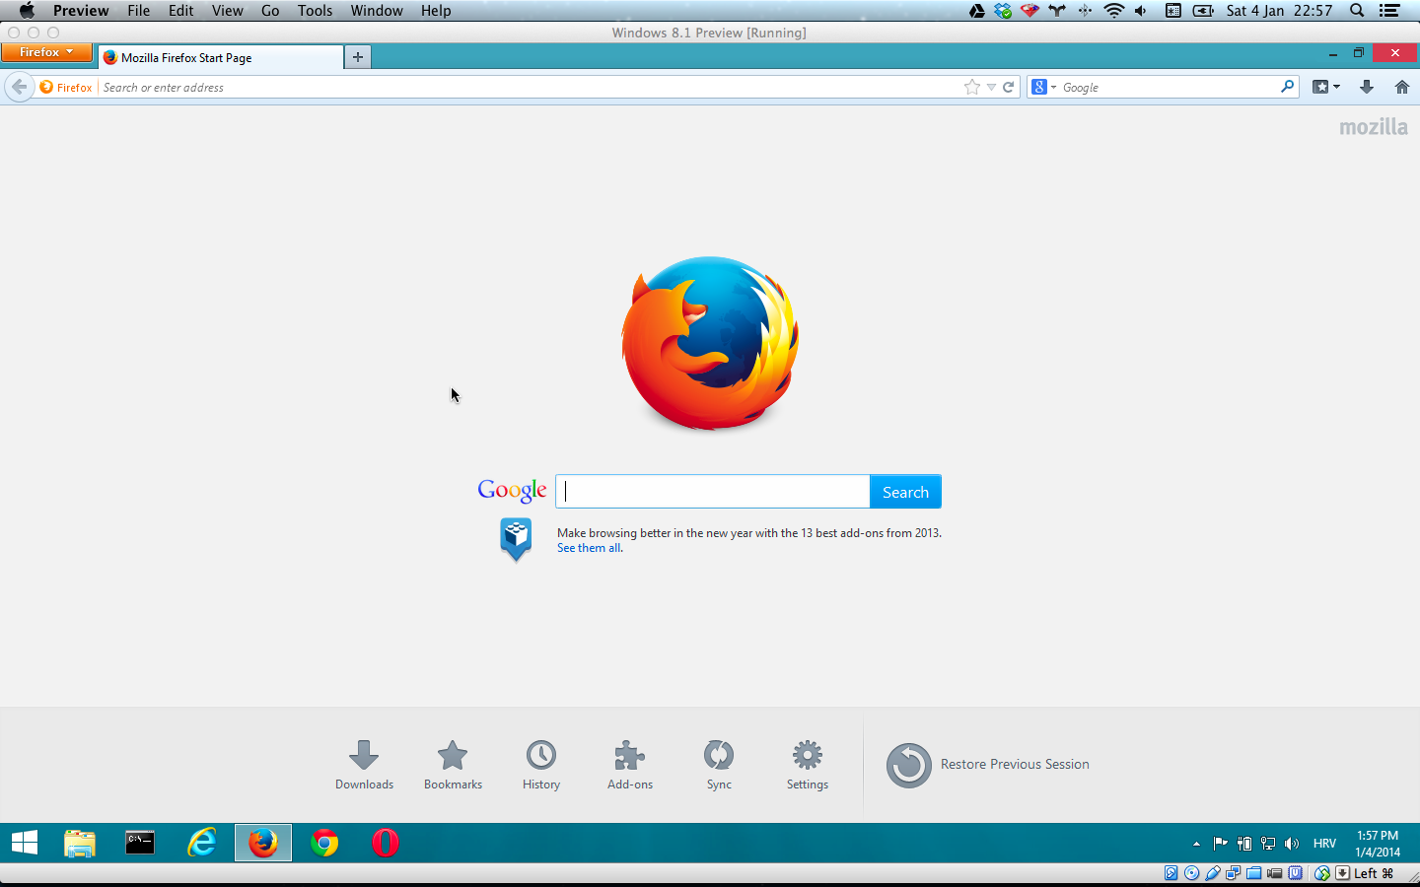This screenshot has height=887, width=1420.
Task: Open the Preview application menu
Action: coord(81,11)
